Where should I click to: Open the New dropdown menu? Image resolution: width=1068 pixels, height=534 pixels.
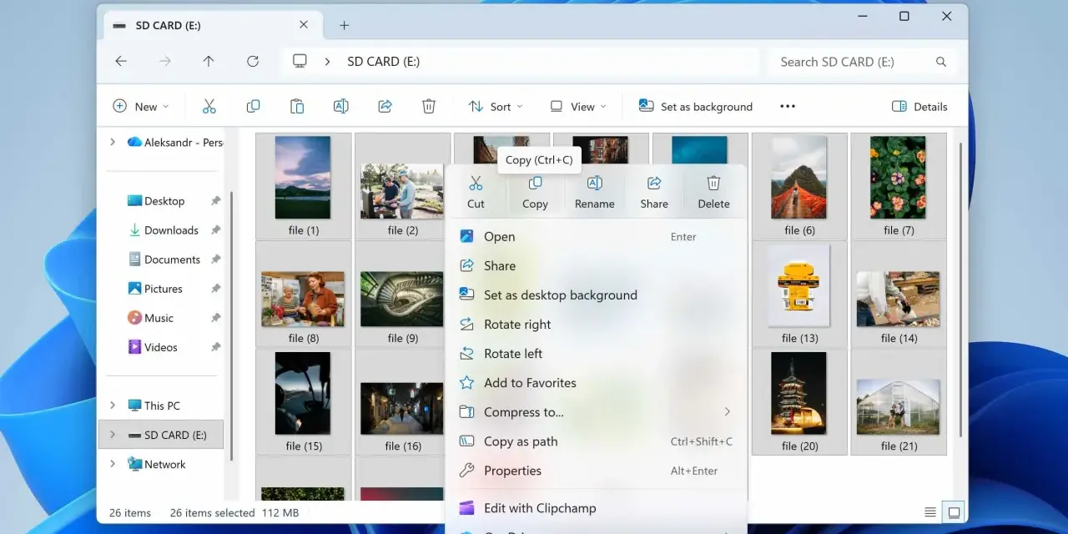[141, 106]
